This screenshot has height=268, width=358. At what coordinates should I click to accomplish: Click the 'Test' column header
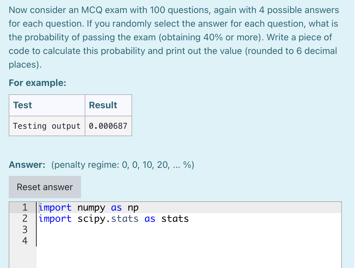[22, 105]
